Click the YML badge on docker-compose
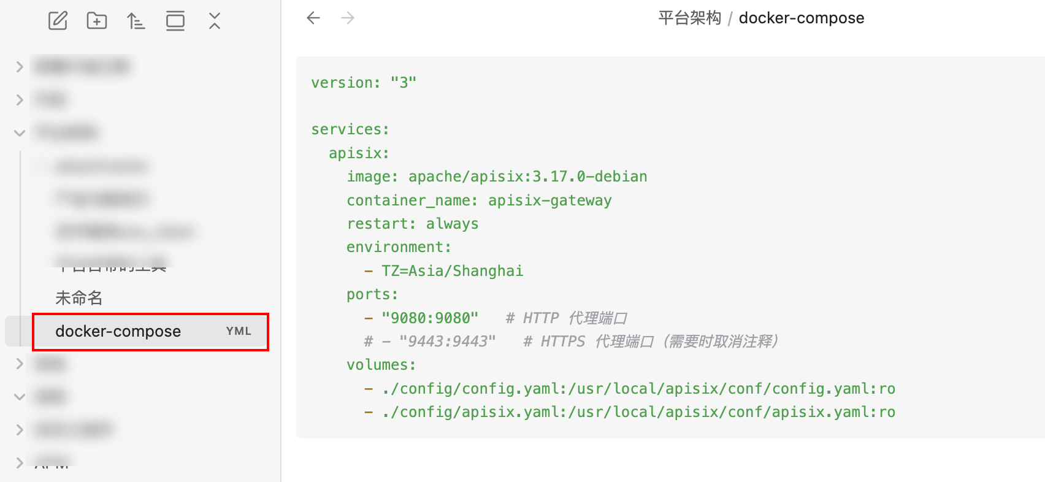Screen dimensions: 1045x482 pyautogui.click(x=239, y=331)
